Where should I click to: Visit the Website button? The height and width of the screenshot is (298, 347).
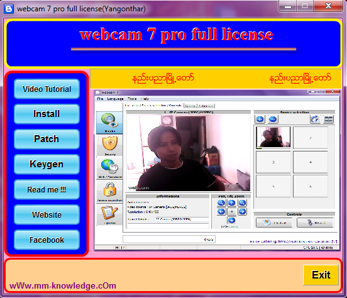[x=47, y=215]
